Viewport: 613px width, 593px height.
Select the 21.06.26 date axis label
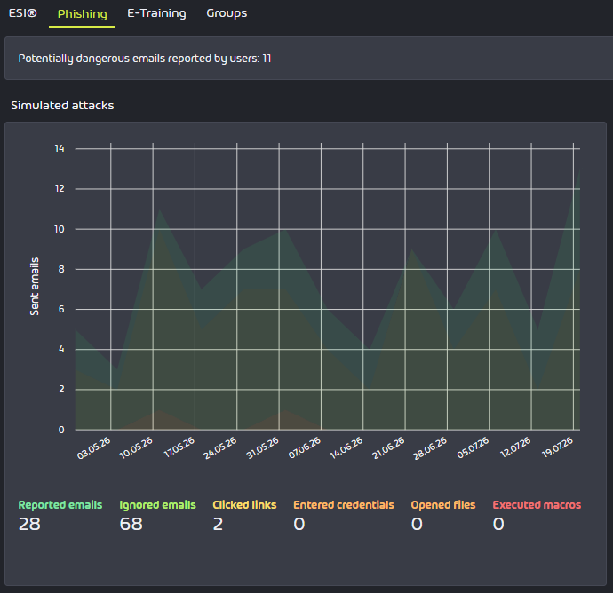pyautogui.click(x=388, y=448)
